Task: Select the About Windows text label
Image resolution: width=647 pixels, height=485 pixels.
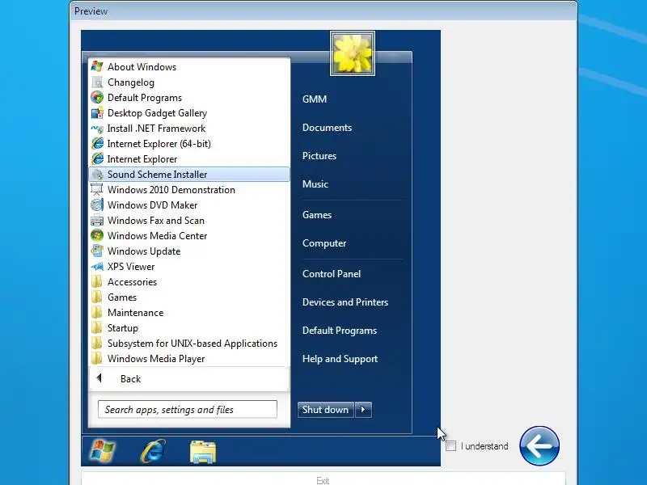Action: click(x=142, y=67)
